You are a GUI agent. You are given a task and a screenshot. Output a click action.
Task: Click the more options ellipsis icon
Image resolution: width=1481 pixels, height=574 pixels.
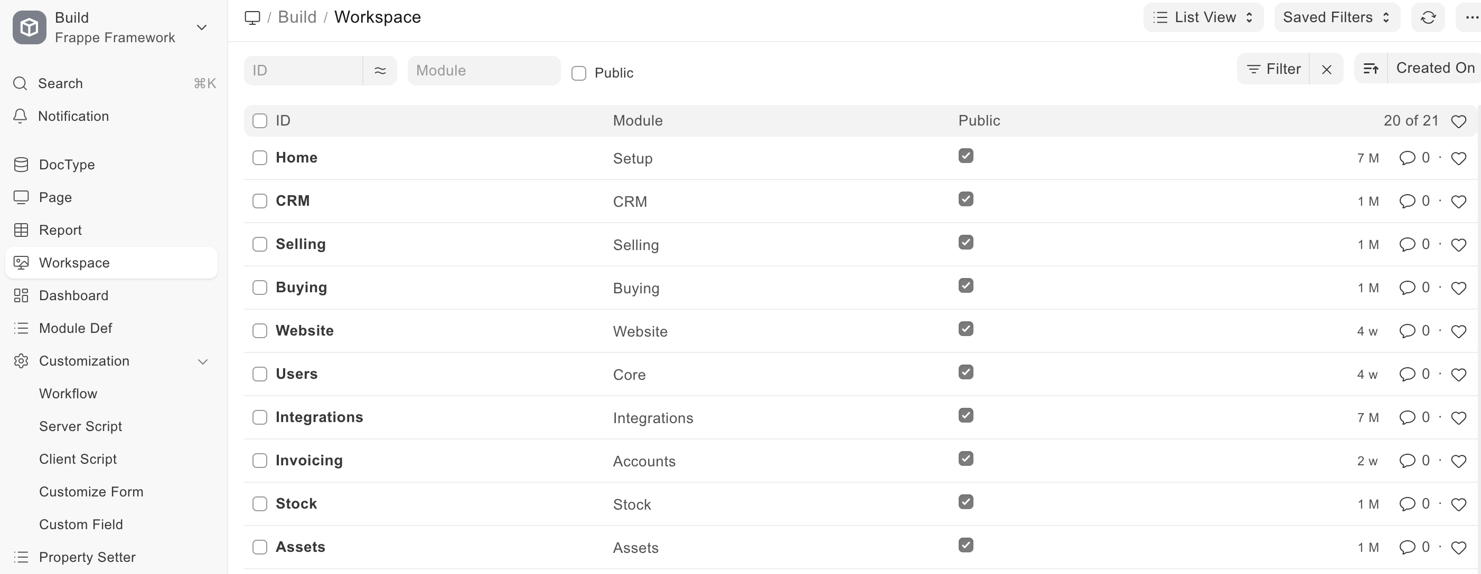point(1470,18)
